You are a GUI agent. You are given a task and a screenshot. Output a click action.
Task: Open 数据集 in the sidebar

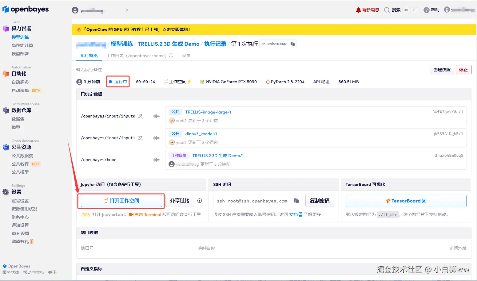point(18,119)
